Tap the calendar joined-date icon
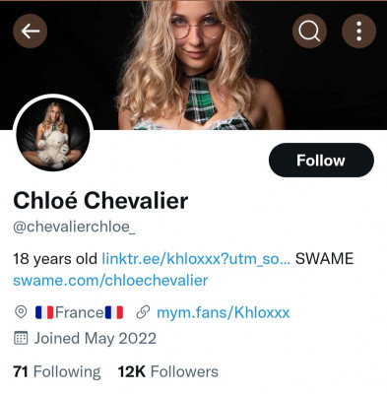The height and width of the screenshot is (394, 387). (x=21, y=338)
